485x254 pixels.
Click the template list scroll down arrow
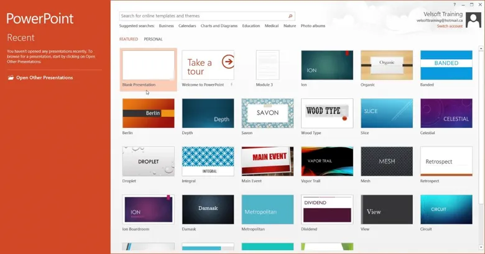(481, 248)
